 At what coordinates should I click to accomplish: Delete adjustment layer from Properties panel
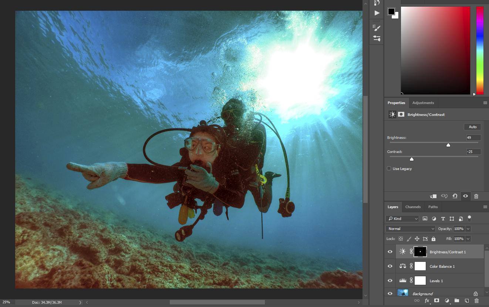click(x=476, y=196)
